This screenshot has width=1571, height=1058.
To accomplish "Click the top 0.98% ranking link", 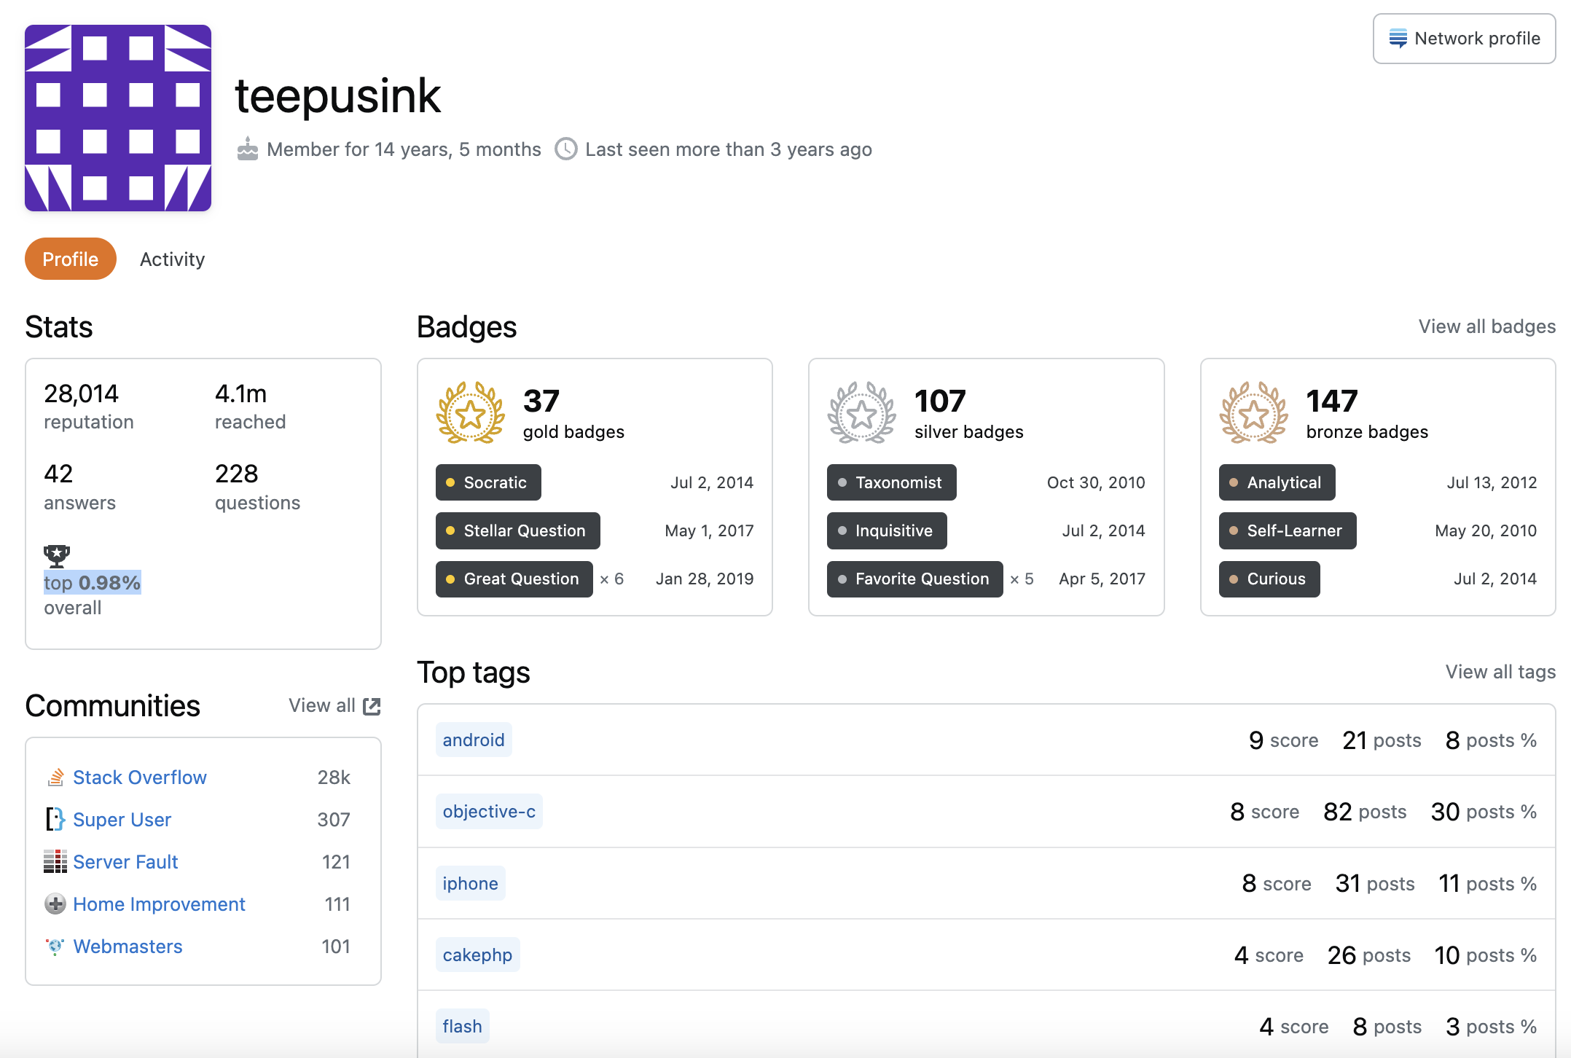I will pos(93,583).
